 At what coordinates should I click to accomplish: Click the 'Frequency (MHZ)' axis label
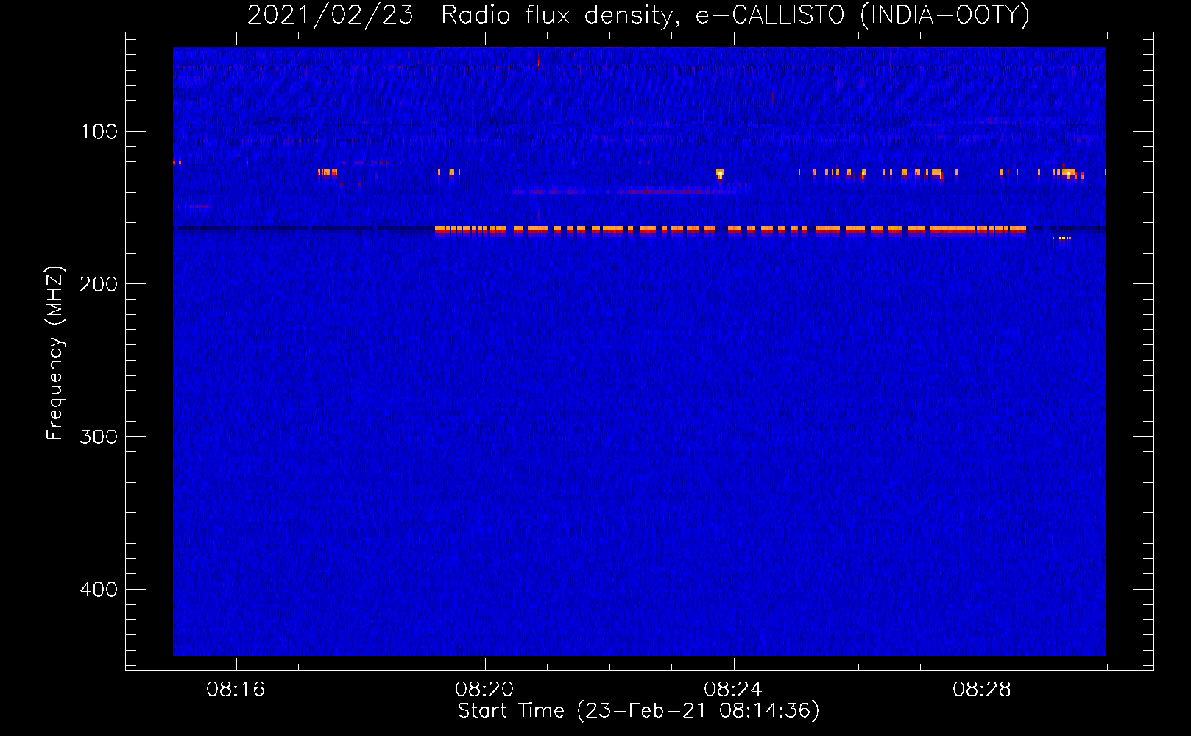pyautogui.click(x=54, y=353)
